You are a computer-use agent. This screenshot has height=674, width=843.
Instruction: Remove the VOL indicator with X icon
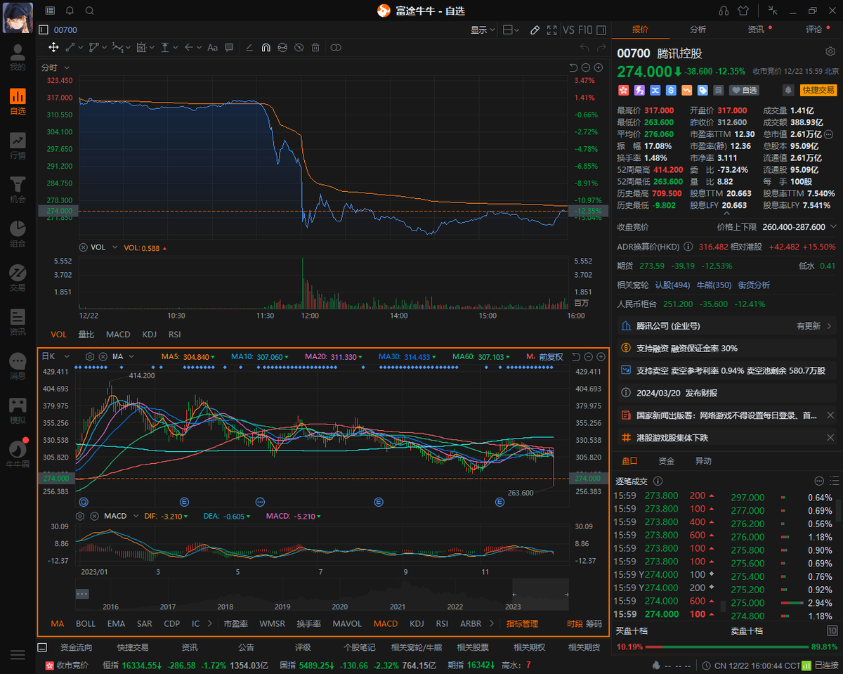83,247
